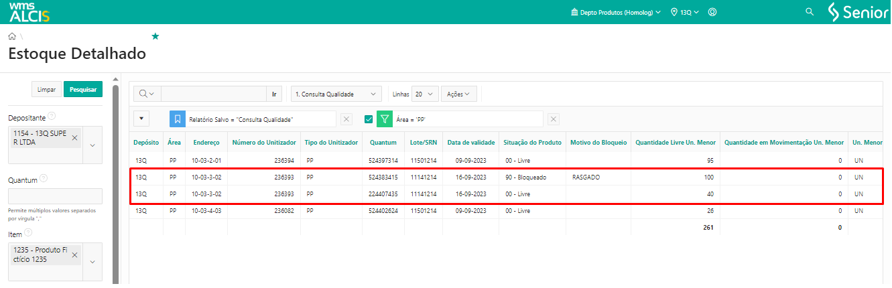
Task: Remove the saved report 'Consulta Qualidade' filter
Action: 346,119
